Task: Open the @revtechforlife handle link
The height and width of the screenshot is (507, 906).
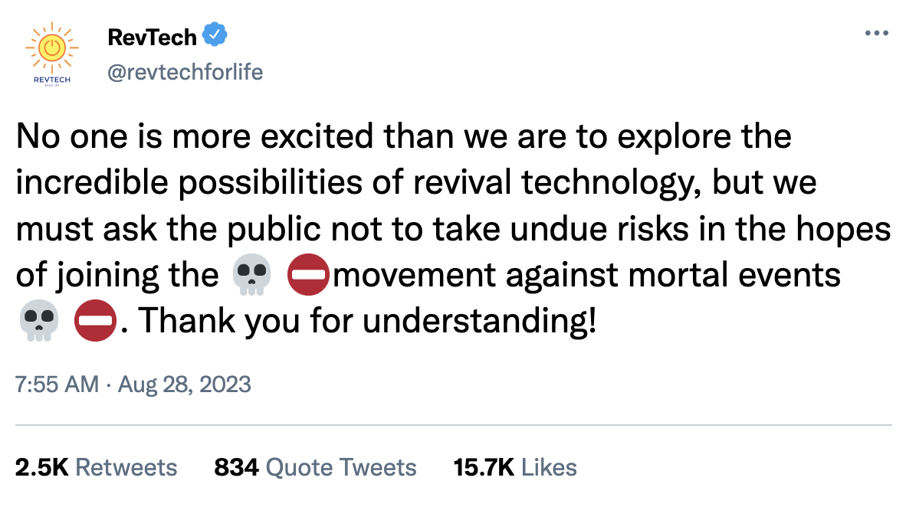Action: [182, 72]
